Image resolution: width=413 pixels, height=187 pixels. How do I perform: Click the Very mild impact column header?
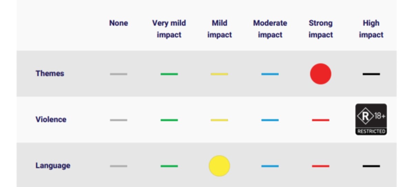coord(169,29)
